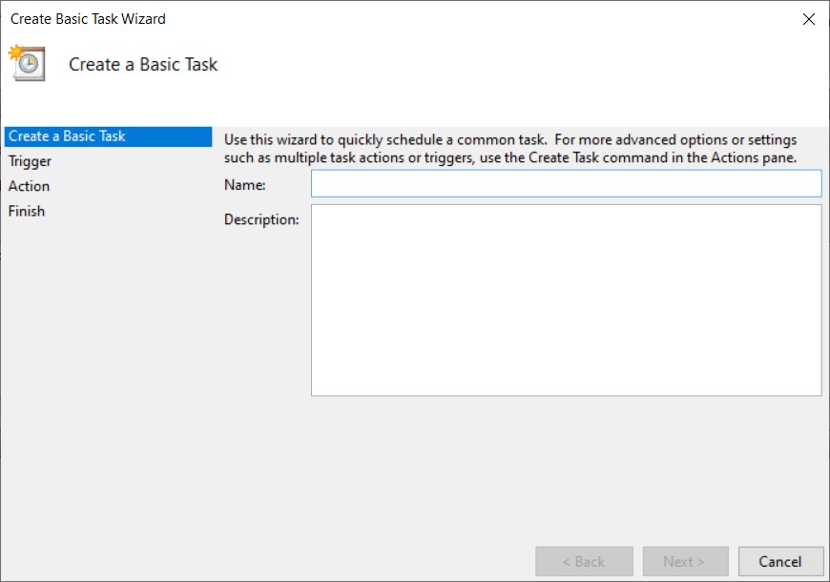Click Cancel to dismiss the wizard
Screen dimensions: 830x582
[x=781, y=561]
